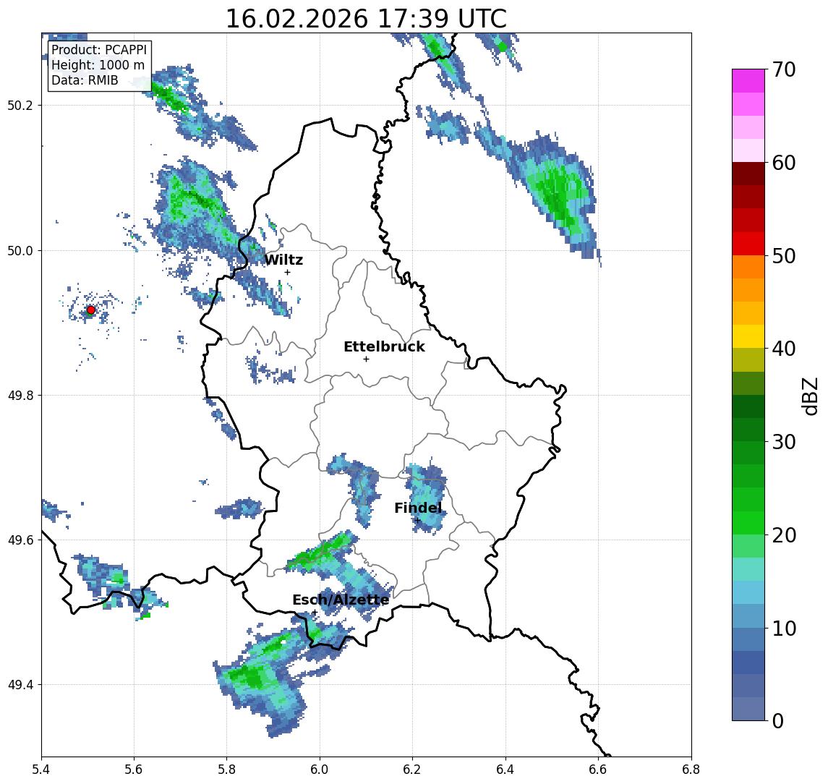Click the plus marker below Esch/Alzette

click(x=315, y=613)
